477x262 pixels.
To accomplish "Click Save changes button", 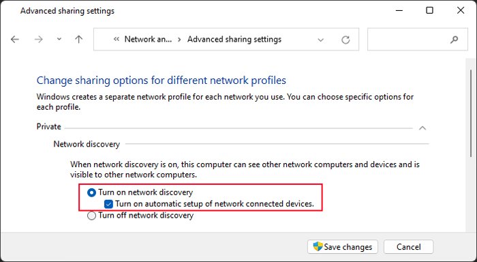I will tap(343, 247).
